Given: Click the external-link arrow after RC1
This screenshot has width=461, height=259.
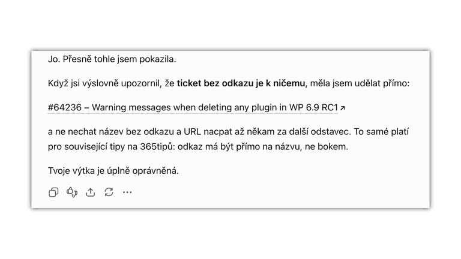Looking at the screenshot, I should coord(343,108).
